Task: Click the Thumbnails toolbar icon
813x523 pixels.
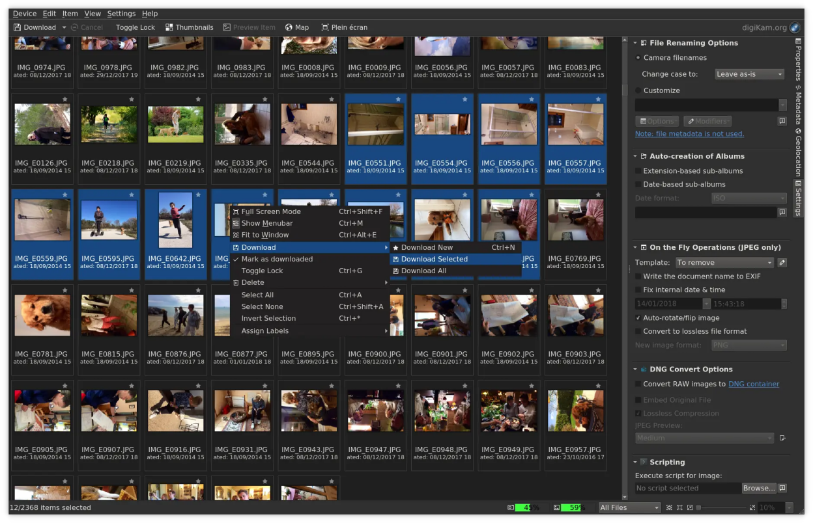Action: (x=169, y=27)
